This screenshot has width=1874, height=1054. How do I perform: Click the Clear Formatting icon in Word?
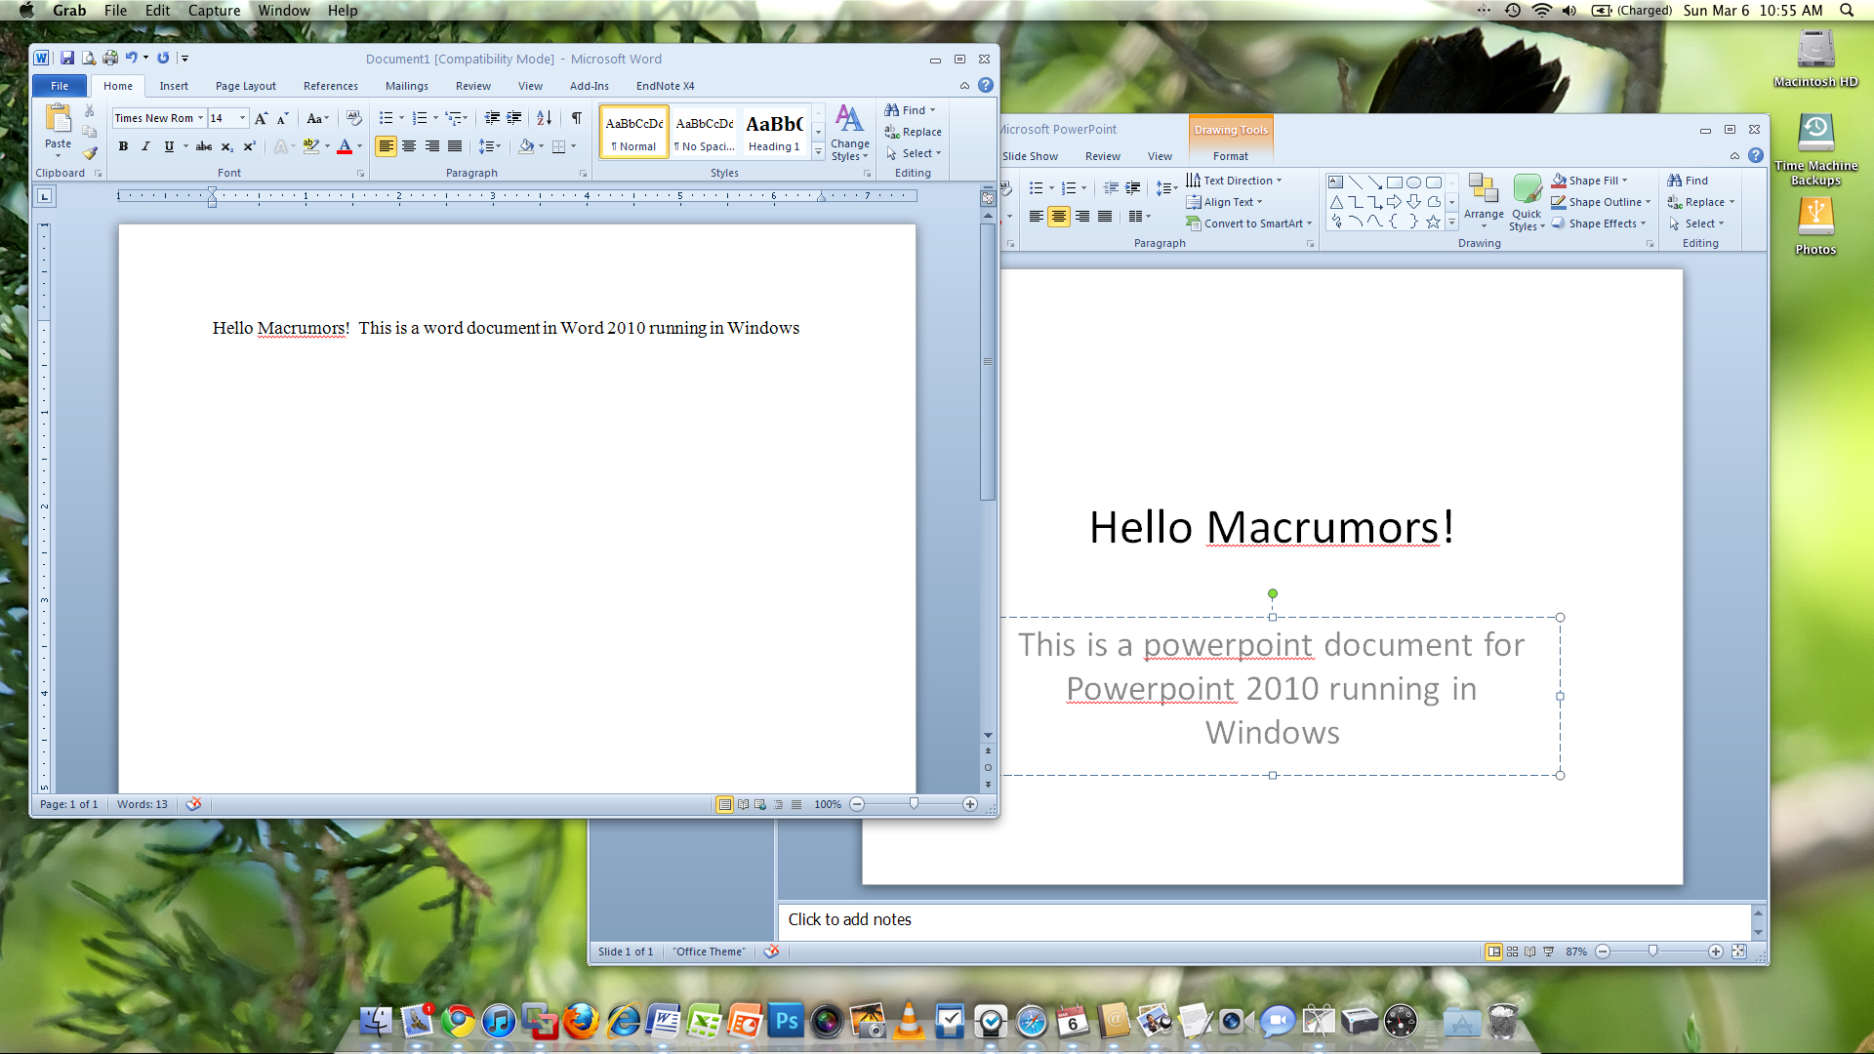[x=354, y=118]
